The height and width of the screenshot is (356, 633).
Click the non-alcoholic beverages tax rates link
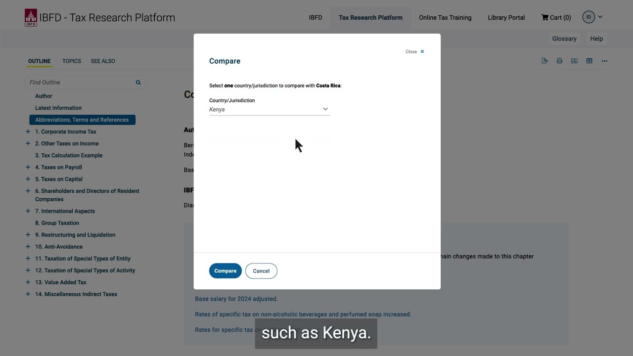tap(303, 314)
